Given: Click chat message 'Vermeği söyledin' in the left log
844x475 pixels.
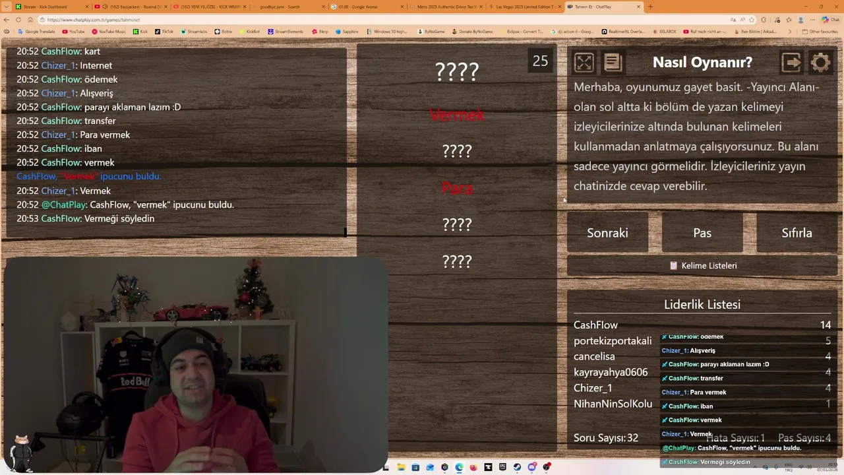Looking at the screenshot, I should pyautogui.click(x=119, y=218).
